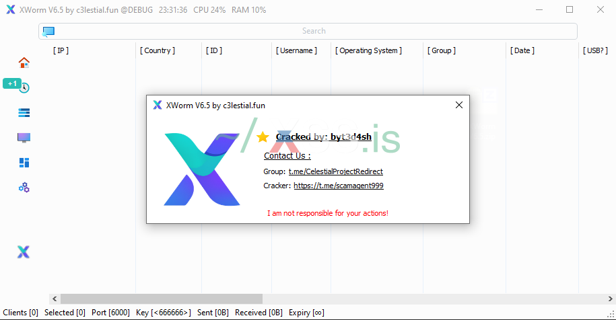Screen dimensions: 616x320
Task: Sort by the [ USB? ] column header
Action: tap(595, 50)
